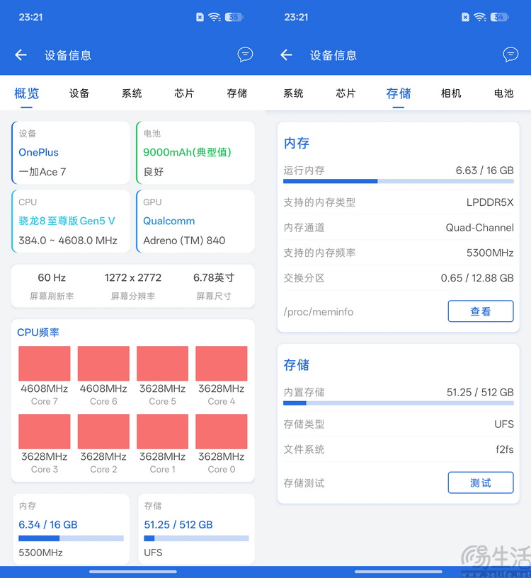The image size is (531, 578).
Task: Tap the progress bar in the 6.34 / 16 GB memory card
Action: click(x=71, y=538)
